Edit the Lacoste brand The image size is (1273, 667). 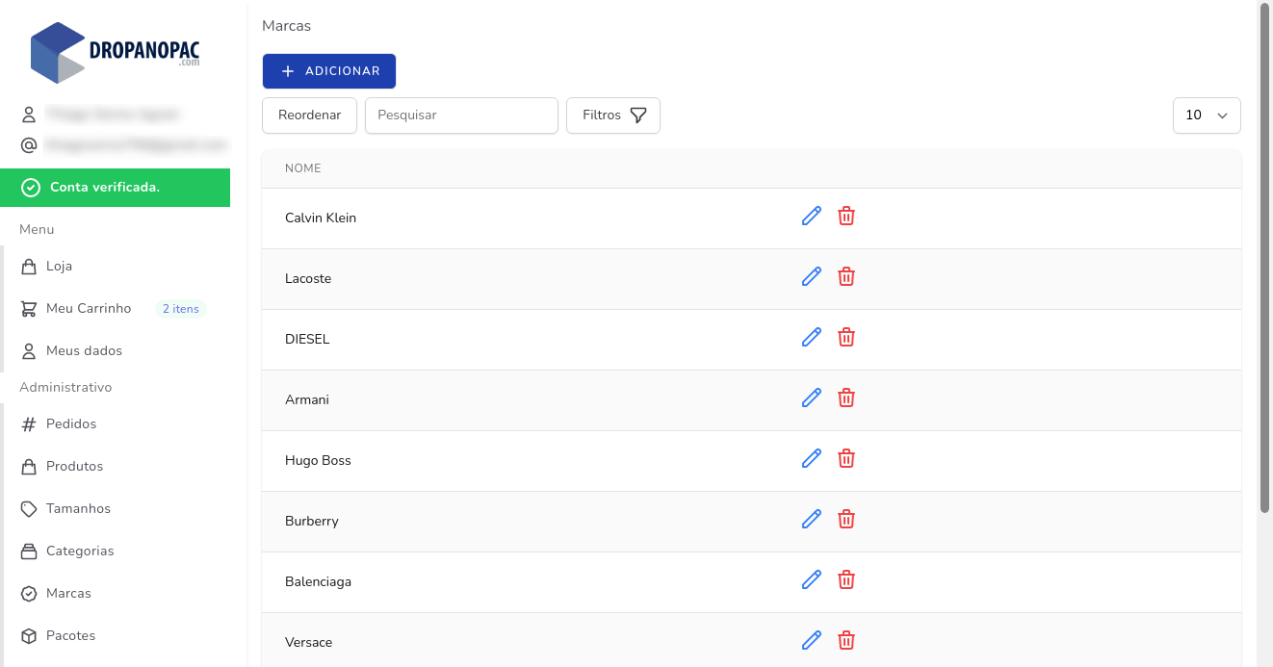click(812, 276)
